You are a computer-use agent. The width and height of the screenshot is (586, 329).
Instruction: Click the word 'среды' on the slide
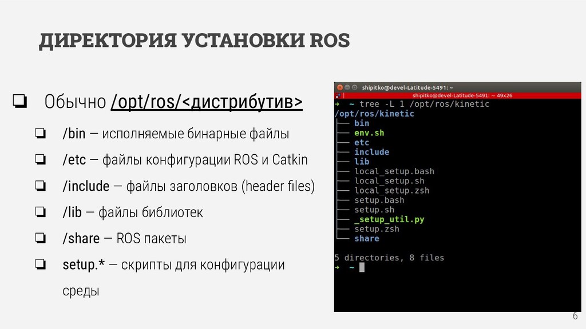[81, 291]
